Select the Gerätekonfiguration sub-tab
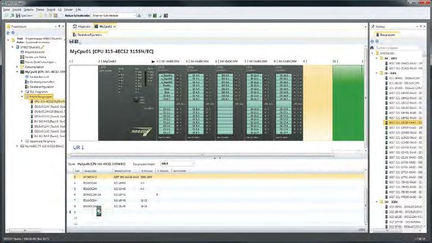The height and width of the screenshot is (243, 432). click(88, 35)
